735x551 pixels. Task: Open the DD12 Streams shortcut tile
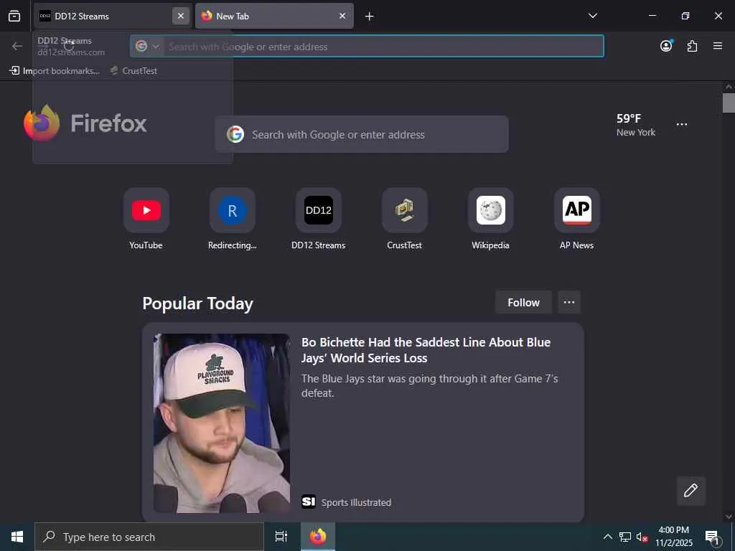[x=319, y=220]
